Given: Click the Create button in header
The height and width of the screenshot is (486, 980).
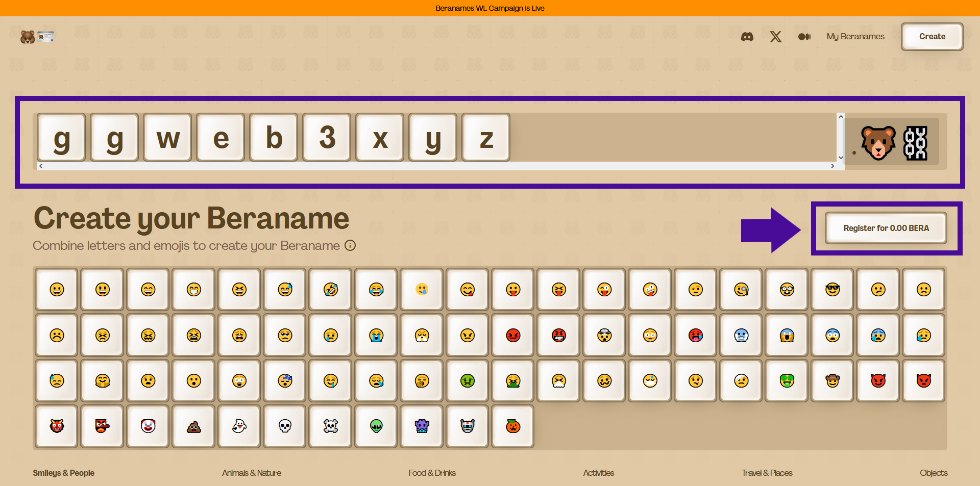Looking at the screenshot, I should point(932,37).
